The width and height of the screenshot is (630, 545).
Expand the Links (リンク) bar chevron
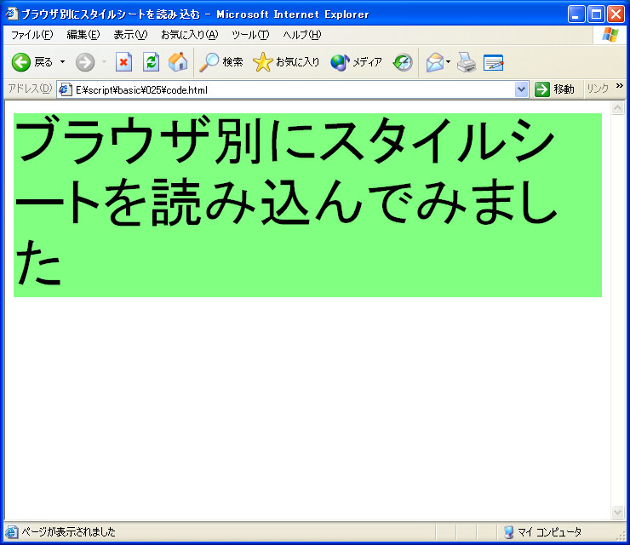[619, 86]
